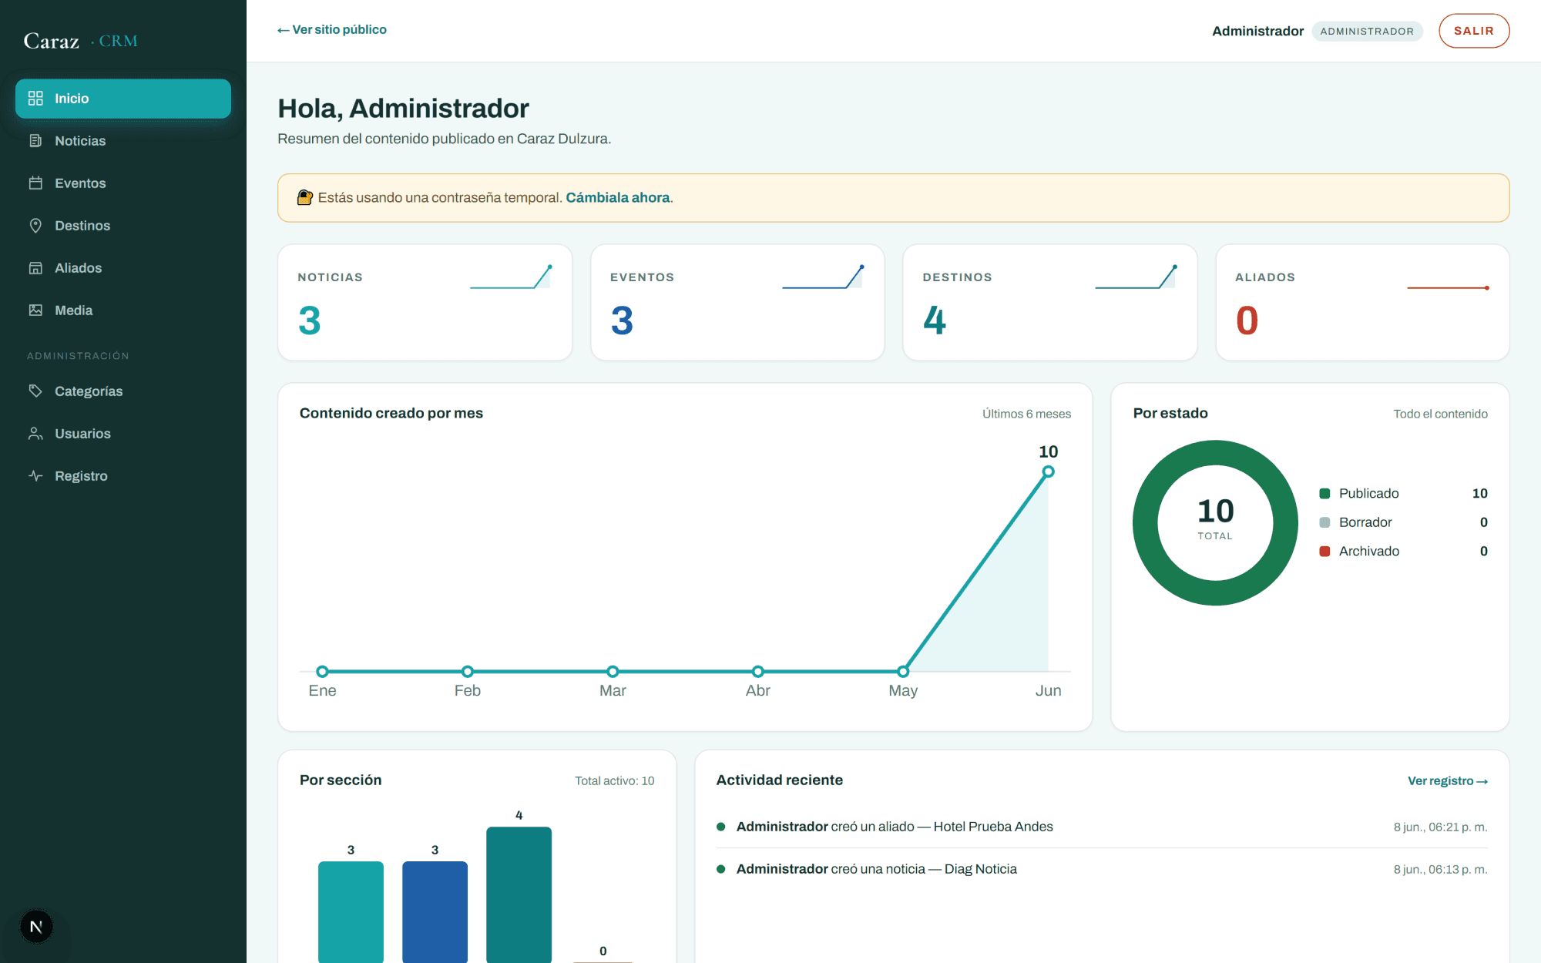Viewport: 1541px width, 963px height.
Task: Open Ver registro activity link
Action: [1447, 781]
